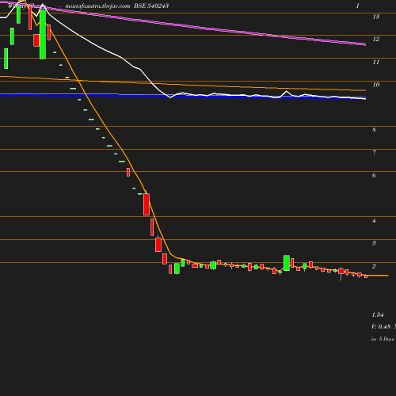Viewport: 396px width, 396px height.
Task: Select the small red candle just below price 6
Action: [x=128, y=172]
